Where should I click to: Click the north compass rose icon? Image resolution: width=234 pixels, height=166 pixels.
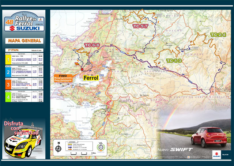tap(58, 149)
